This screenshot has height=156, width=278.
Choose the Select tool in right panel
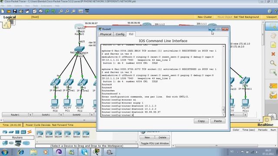(273, 26)
